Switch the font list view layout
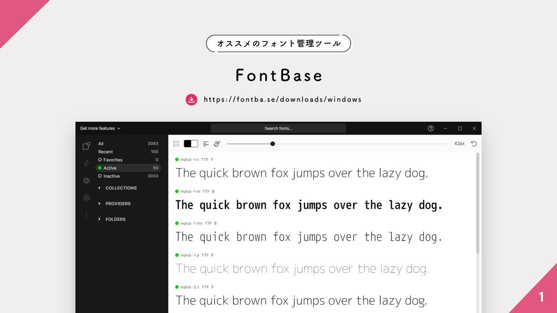Image resolution: width=557 pixels, height=313 pixels. [176, 144]
